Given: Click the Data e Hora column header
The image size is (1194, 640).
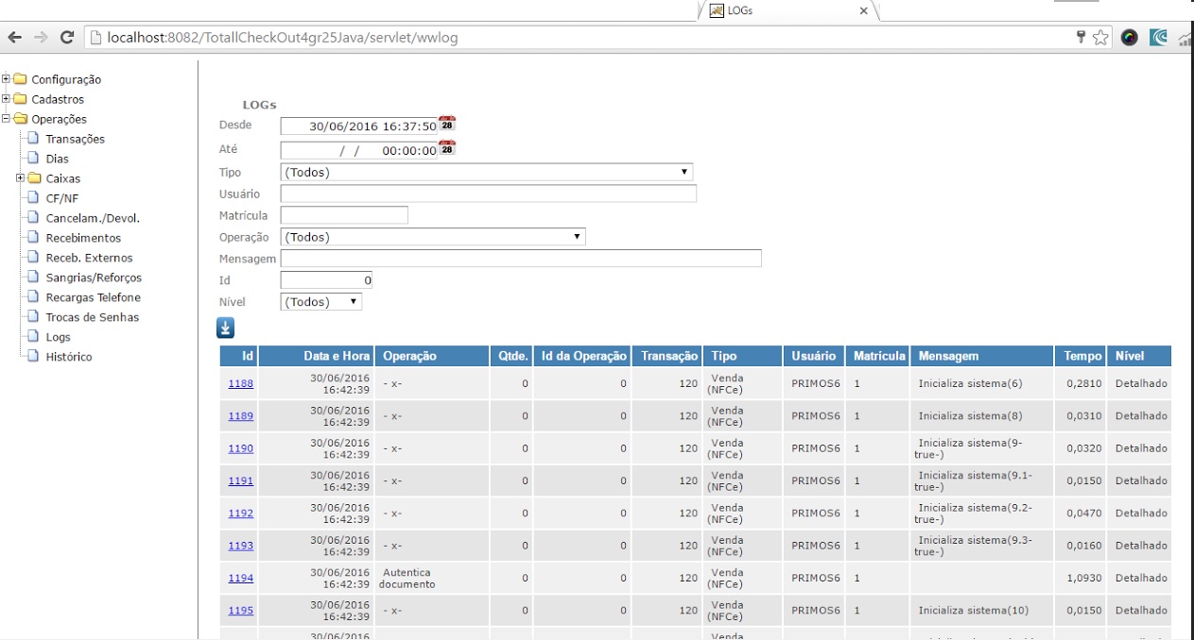Looking at the screenshot, I should point(316,356).
